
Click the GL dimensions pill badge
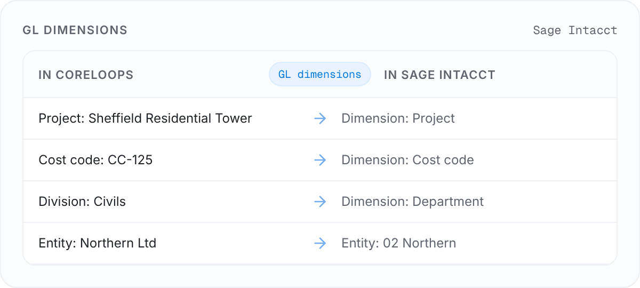(x=320, y=75)
